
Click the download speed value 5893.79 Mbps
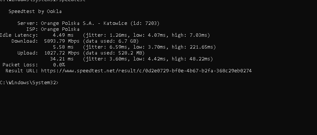click(62, 41)
